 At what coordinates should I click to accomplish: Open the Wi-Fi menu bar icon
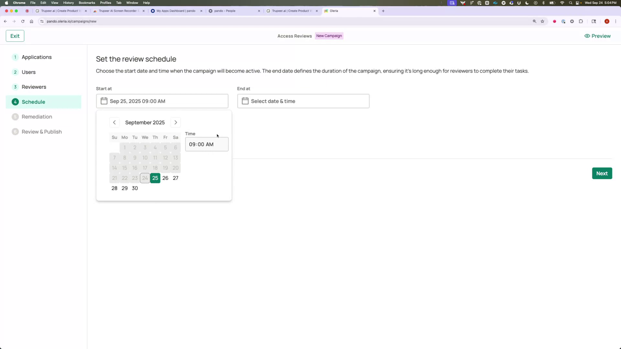coord(562,3)
